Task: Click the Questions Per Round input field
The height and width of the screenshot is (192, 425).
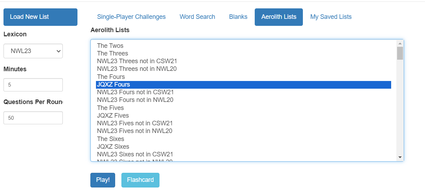Action: point(33,118)
